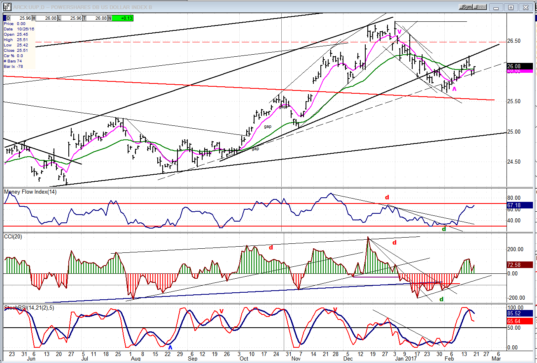Click the green net change +0.13 field
This screenshot has height=363, width=537.
coord(121,18)
